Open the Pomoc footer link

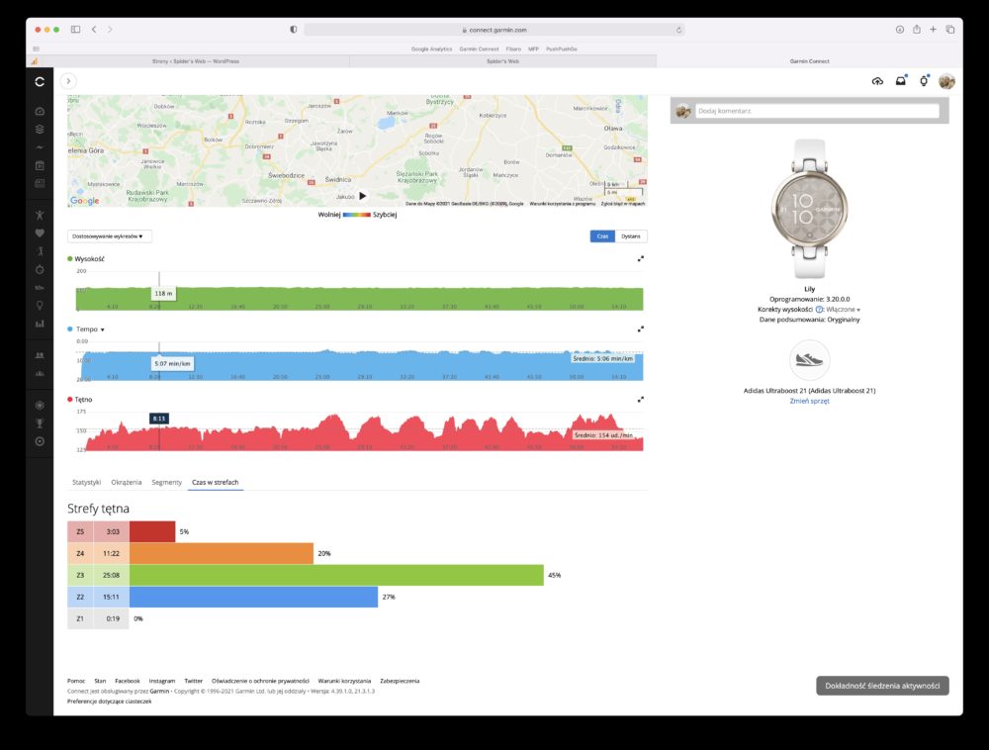point(76,682)
